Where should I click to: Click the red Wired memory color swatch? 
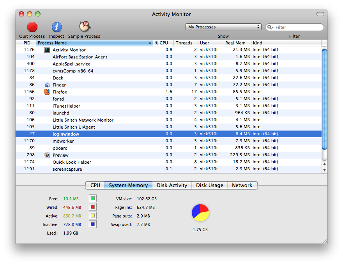pyautogui.click(x=93, y=207)
